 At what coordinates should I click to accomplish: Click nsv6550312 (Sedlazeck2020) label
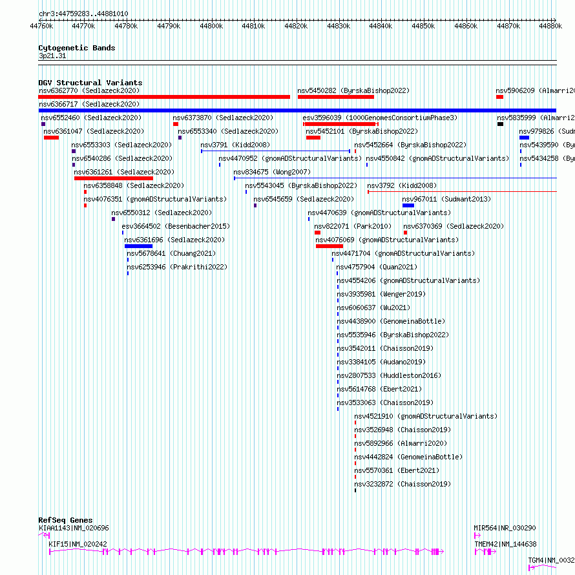pyautogui.click(x=162, y=213)
